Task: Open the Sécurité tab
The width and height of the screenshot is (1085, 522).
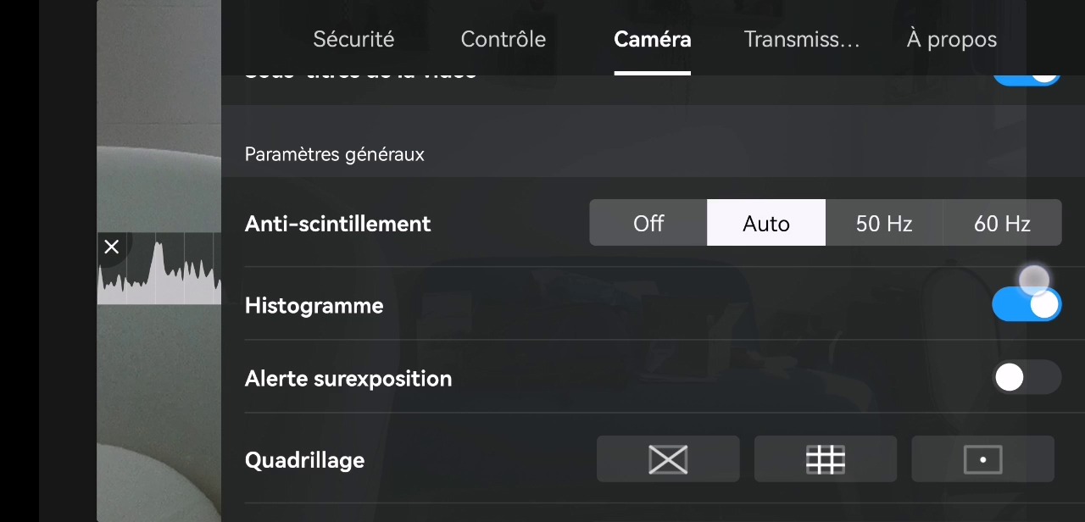Action: [353, 39]
